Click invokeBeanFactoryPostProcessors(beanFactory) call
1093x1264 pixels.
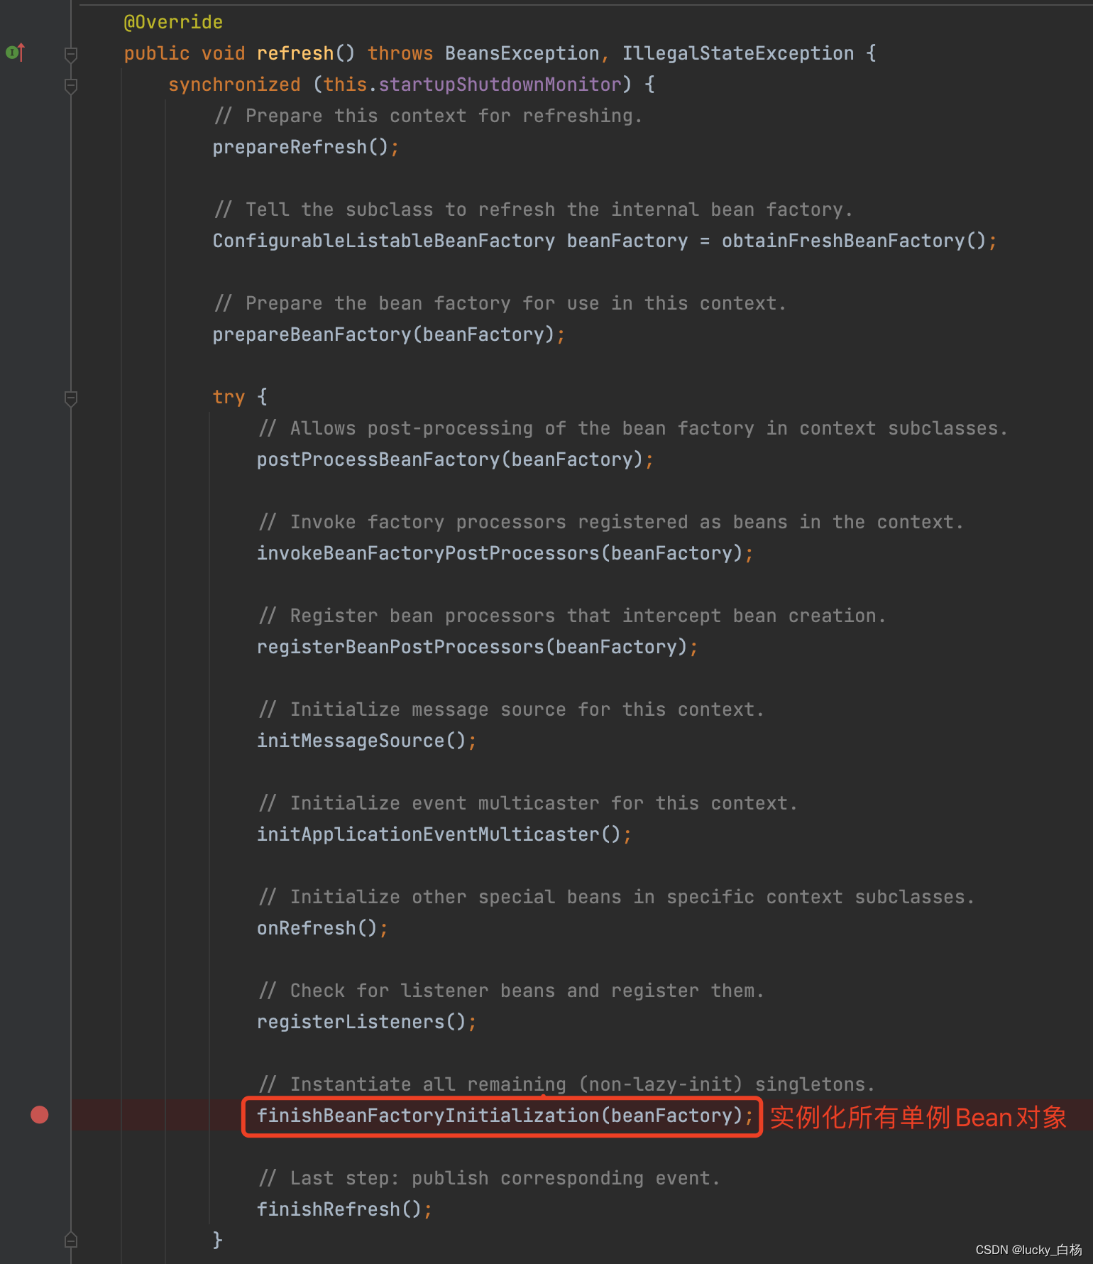[x=500, y=553]
